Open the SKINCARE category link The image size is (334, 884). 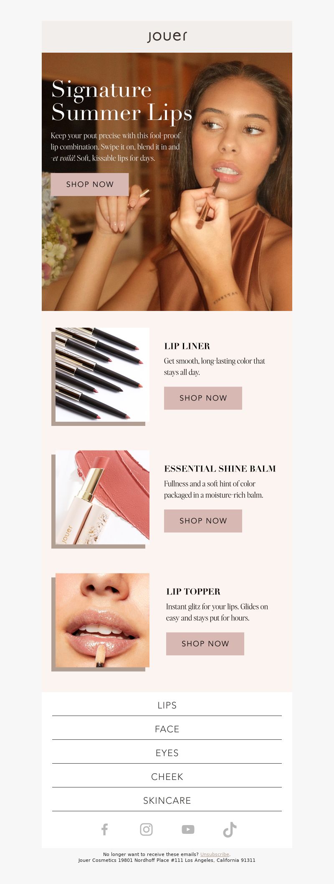tap(167, 800)
